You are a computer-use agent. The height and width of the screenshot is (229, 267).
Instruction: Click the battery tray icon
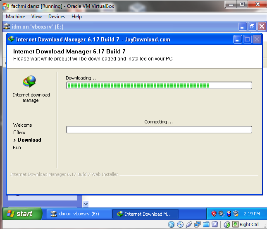(x=229, y=214)
